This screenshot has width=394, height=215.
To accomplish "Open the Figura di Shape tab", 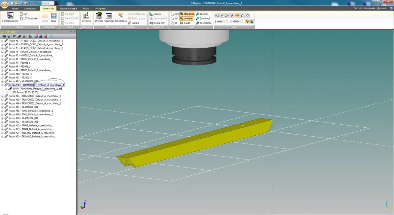I will (68, 8).
